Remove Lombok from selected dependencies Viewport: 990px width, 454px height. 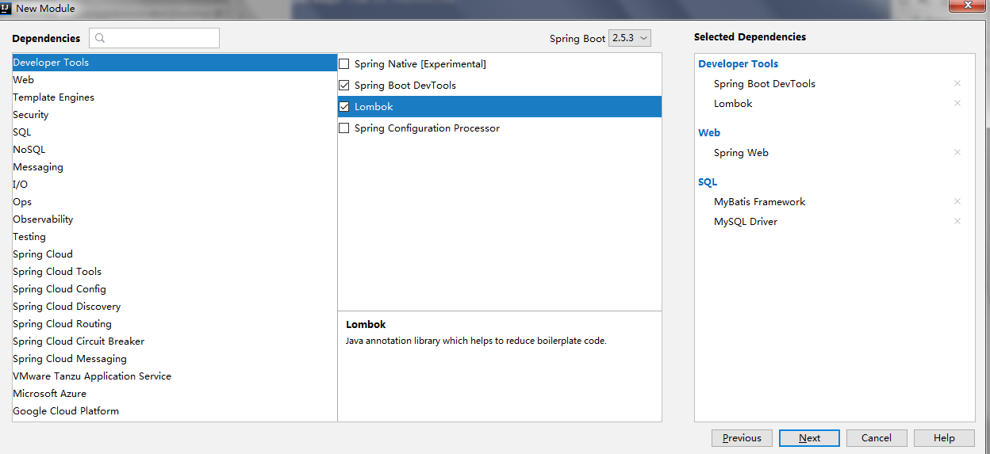coord(957,103)
